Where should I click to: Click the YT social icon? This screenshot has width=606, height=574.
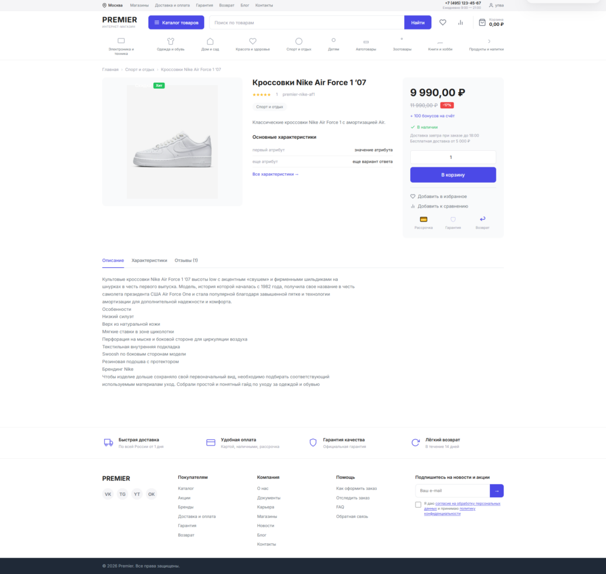pyautogui.click(x=137, y=494)
